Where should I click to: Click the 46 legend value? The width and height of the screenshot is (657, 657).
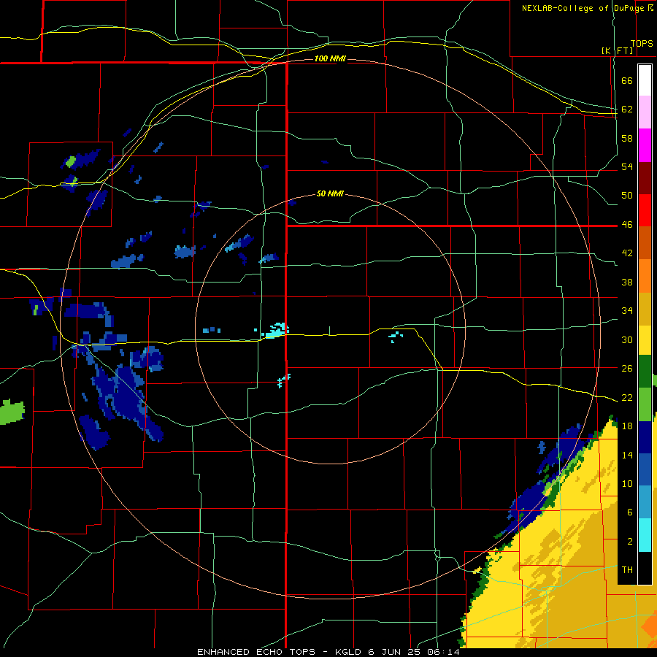pos(627,225)
